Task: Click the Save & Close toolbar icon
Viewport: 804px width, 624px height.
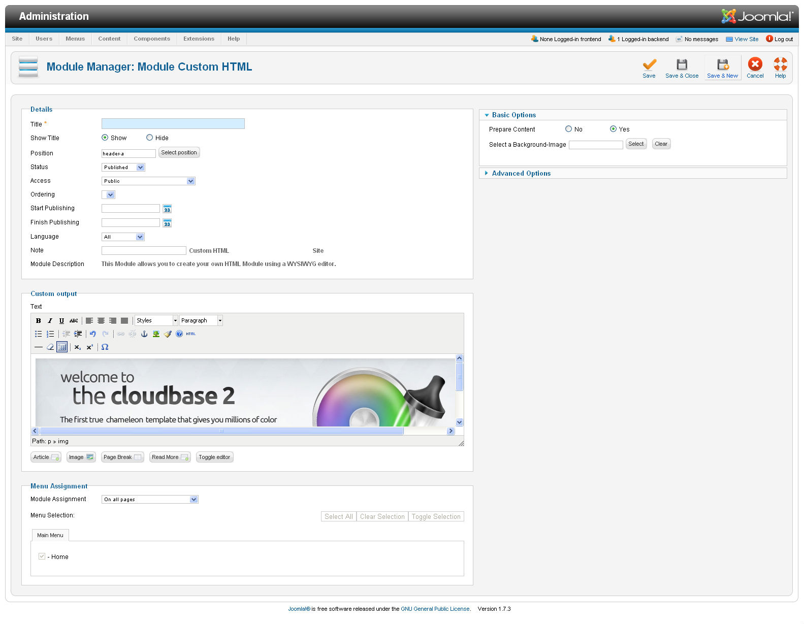Action: (x=682, y=69)
